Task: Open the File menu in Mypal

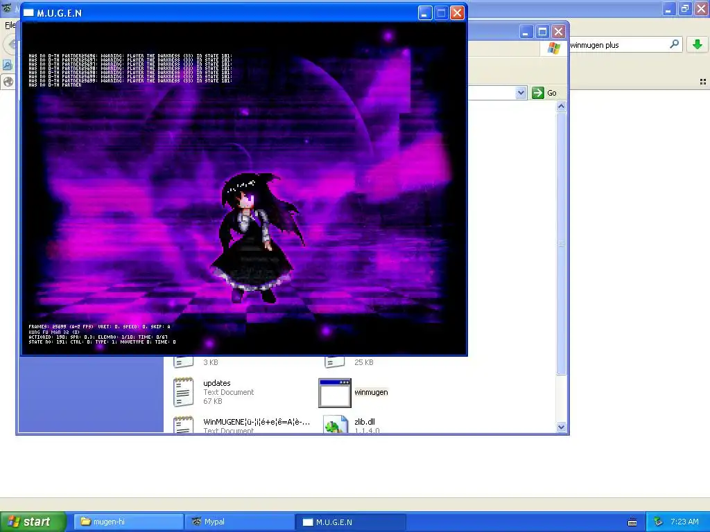Action: point(10,25)
